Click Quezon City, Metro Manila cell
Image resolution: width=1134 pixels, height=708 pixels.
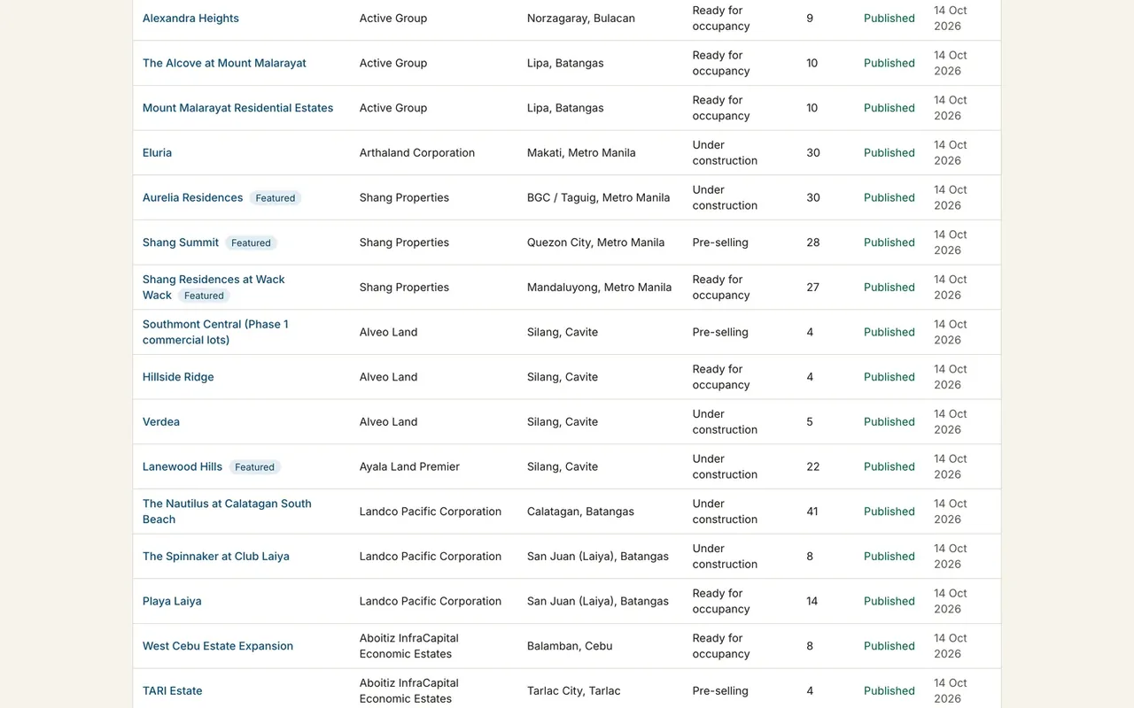595,242
